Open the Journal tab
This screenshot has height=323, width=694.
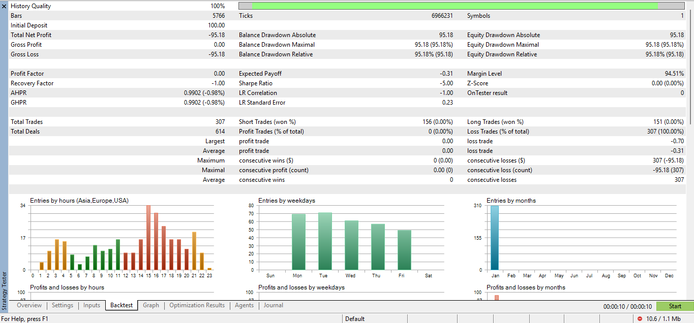(273, 305)
